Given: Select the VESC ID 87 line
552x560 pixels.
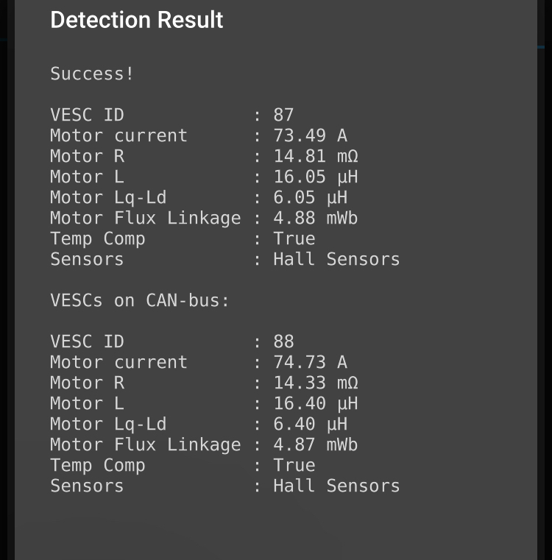Looking at the screenshot, I should point(171,115).
